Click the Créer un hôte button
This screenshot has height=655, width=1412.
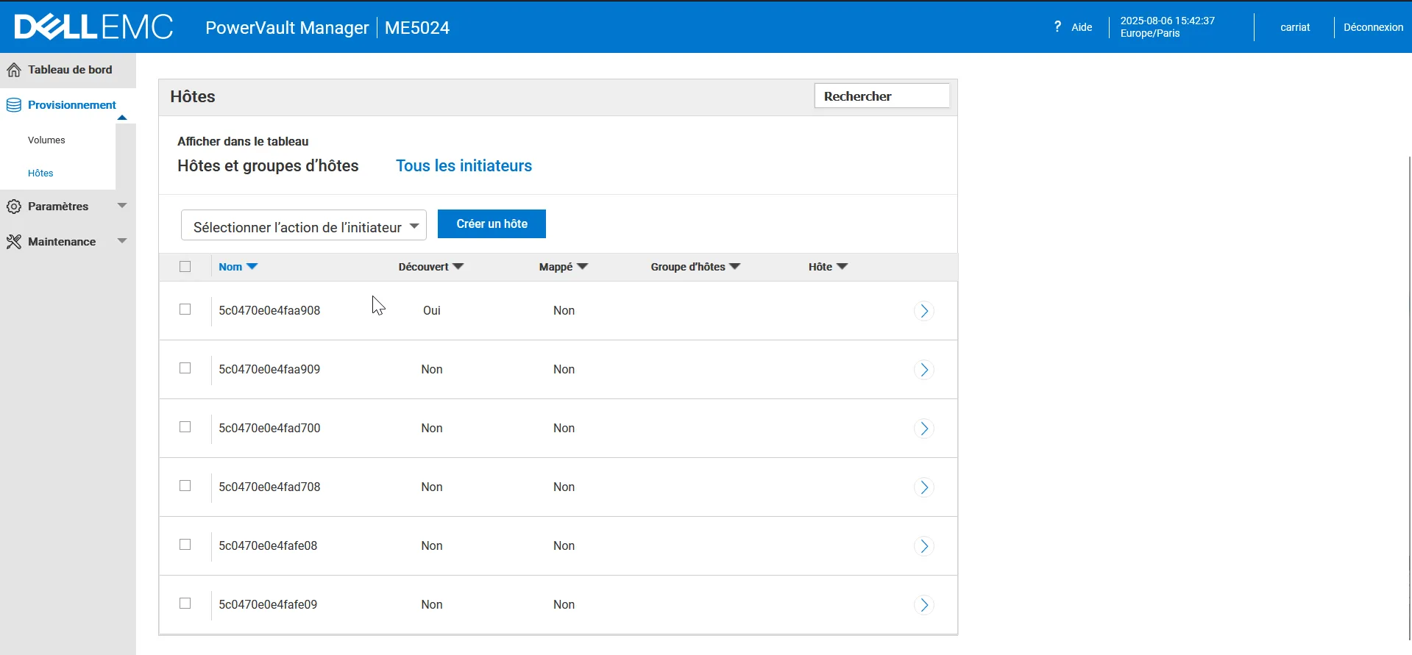(x=492, y=224)
